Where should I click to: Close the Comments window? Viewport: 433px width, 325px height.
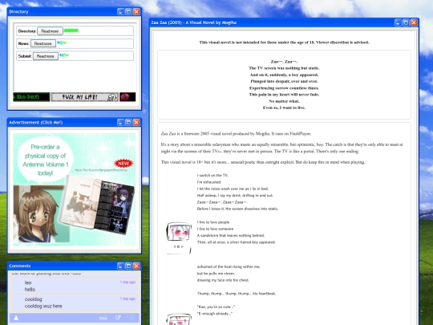click(x=136, y=266)
